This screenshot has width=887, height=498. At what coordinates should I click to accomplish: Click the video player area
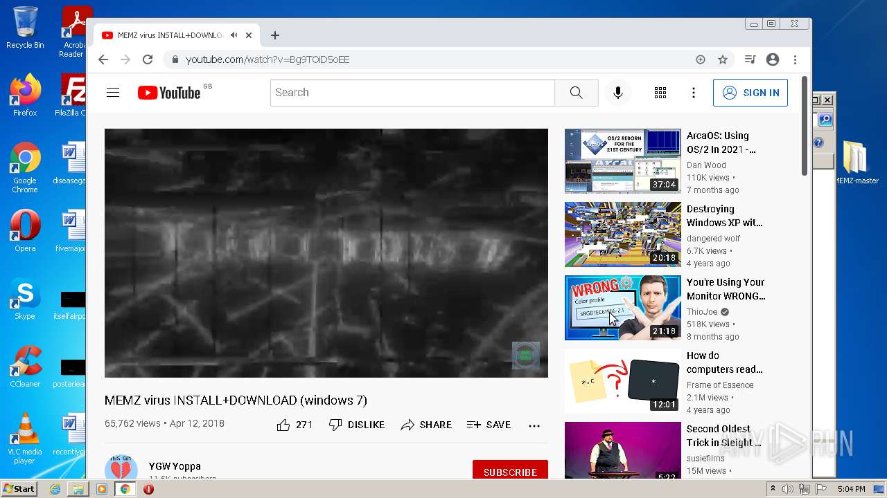[x=326, y=253]
